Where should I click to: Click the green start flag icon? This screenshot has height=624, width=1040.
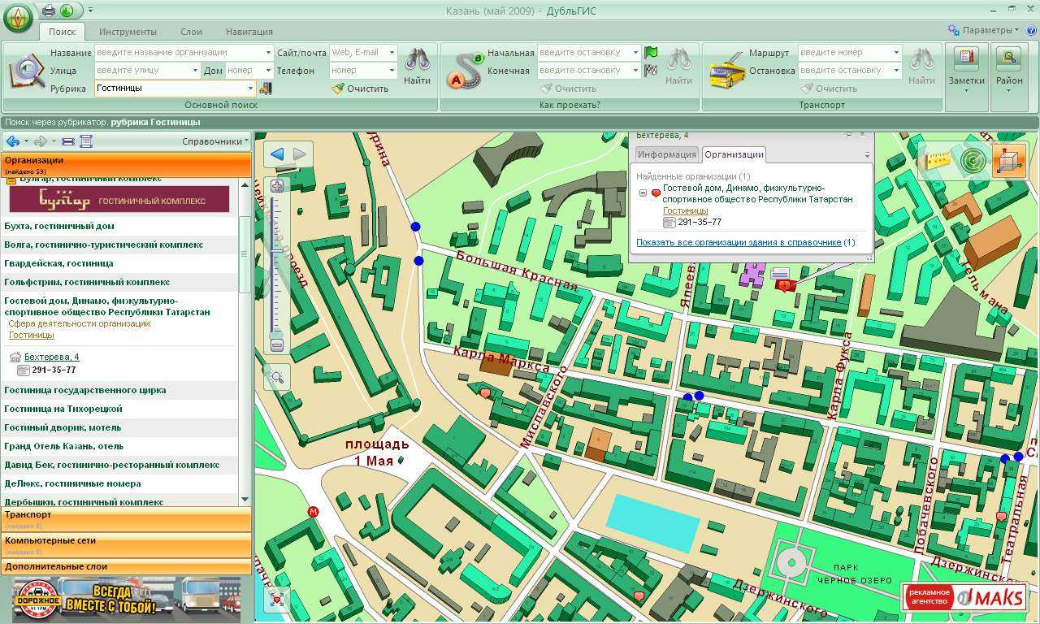point(651,52)
